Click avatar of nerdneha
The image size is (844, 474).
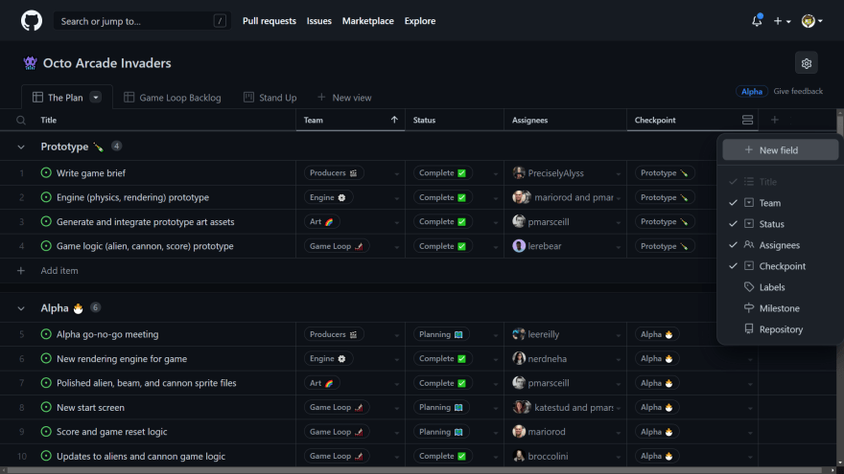pos(518,358)
